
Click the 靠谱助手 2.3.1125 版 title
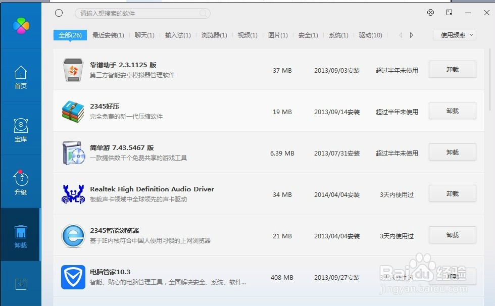point(123,65)
